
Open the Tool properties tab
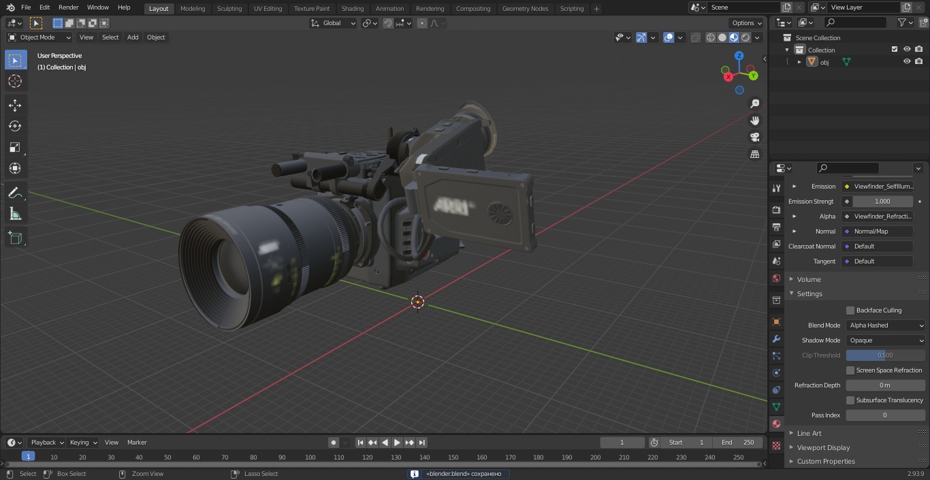point(776,188)
